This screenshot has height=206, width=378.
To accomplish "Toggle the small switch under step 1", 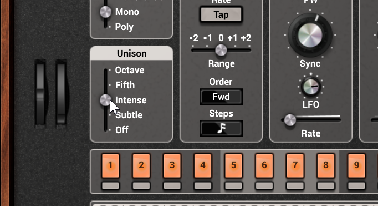I will tap(110, 185).
